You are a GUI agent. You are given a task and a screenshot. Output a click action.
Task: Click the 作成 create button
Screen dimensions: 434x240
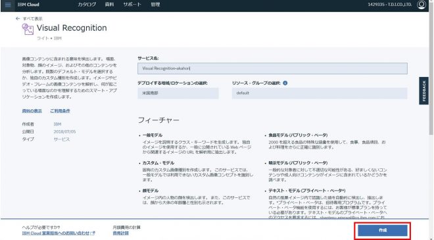click(x=383, y=230)
